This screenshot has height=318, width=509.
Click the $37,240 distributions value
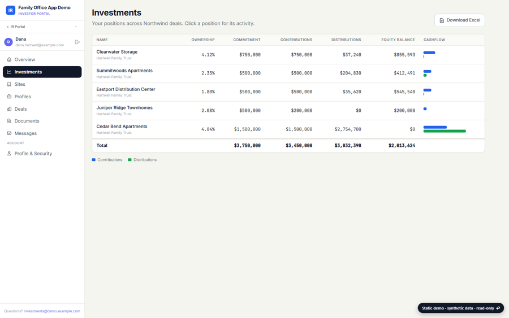coord(352,55)
